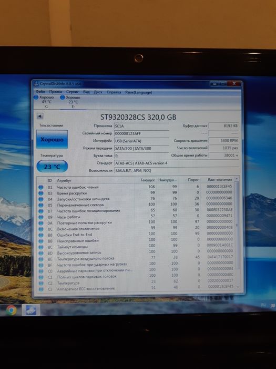Select the Частота ошибок чтения attribute row
276x369 pixels.
tap(136, 187)
